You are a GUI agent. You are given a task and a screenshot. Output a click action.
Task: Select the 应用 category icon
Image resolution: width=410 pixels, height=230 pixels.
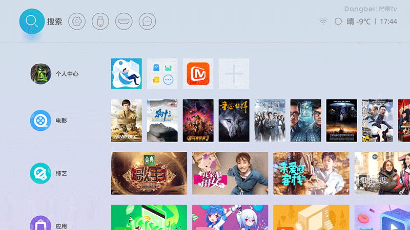40,223
